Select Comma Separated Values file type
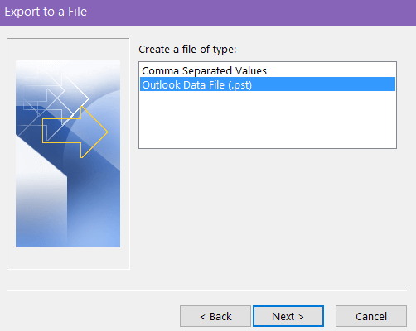Screen dimensions: 416x331 click(x=204, y=71)
